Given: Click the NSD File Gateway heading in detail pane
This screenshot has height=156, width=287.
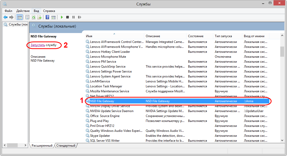Looking at the screenshot, I should (44, 36).
